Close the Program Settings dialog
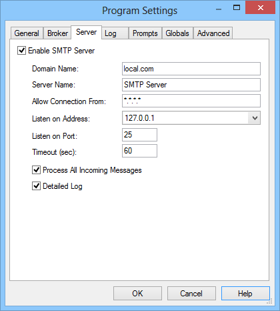 point(261,8)
